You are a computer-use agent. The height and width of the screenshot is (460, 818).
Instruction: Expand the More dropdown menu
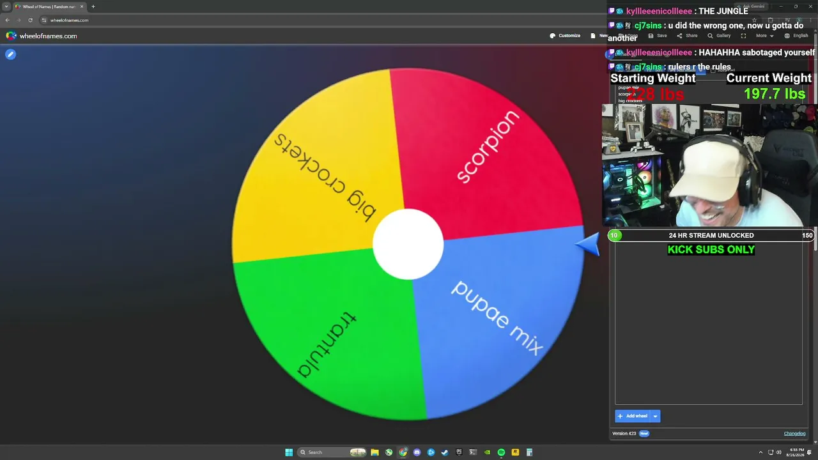(764, 36)
